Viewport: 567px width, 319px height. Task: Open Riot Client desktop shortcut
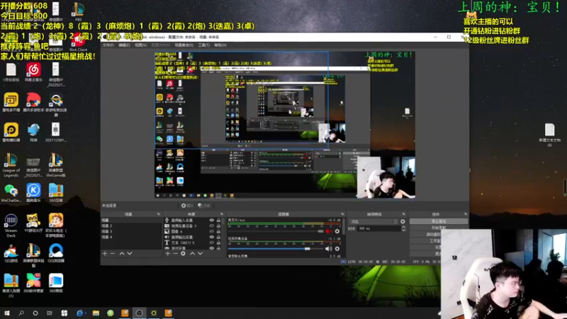[78, 43]
